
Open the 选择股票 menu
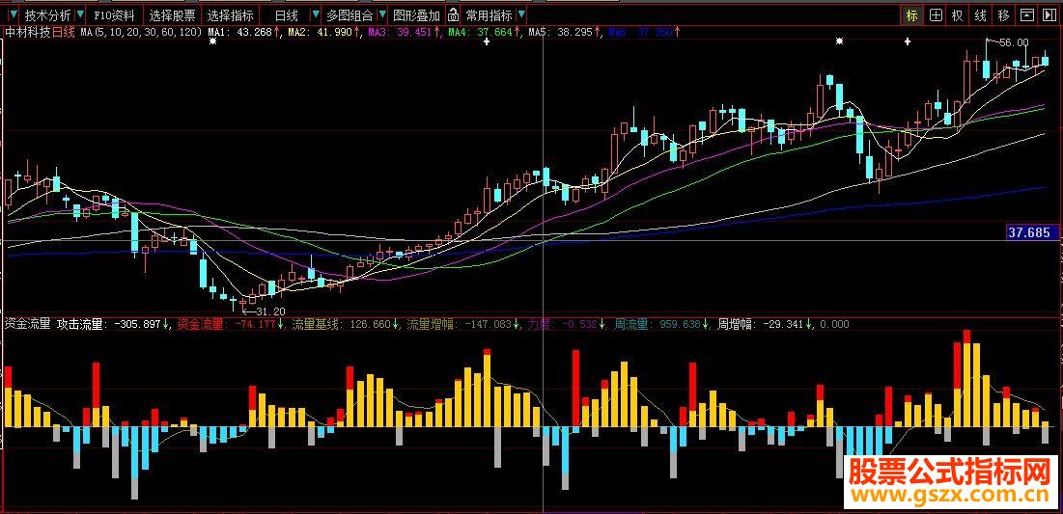[x=172, y=14]
